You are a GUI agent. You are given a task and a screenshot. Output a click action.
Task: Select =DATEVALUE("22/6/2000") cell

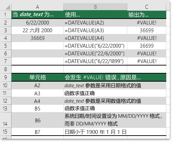click(x=95, y=54)
